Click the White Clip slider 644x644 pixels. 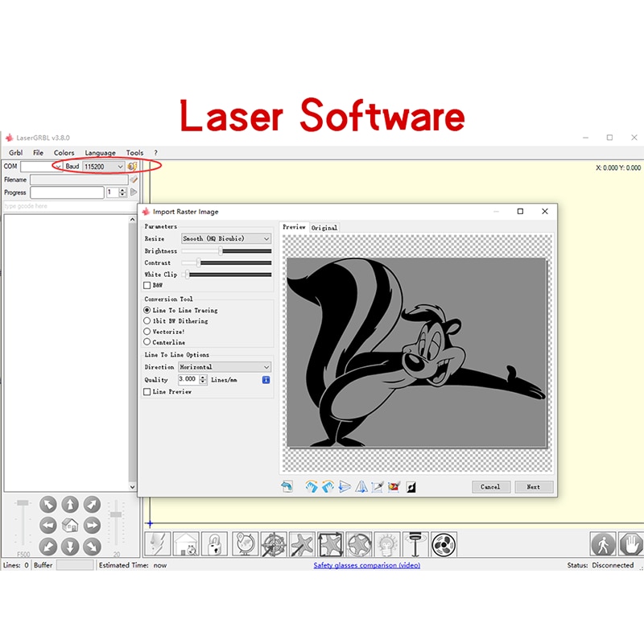pyautogui.click(x=226, y=275)
